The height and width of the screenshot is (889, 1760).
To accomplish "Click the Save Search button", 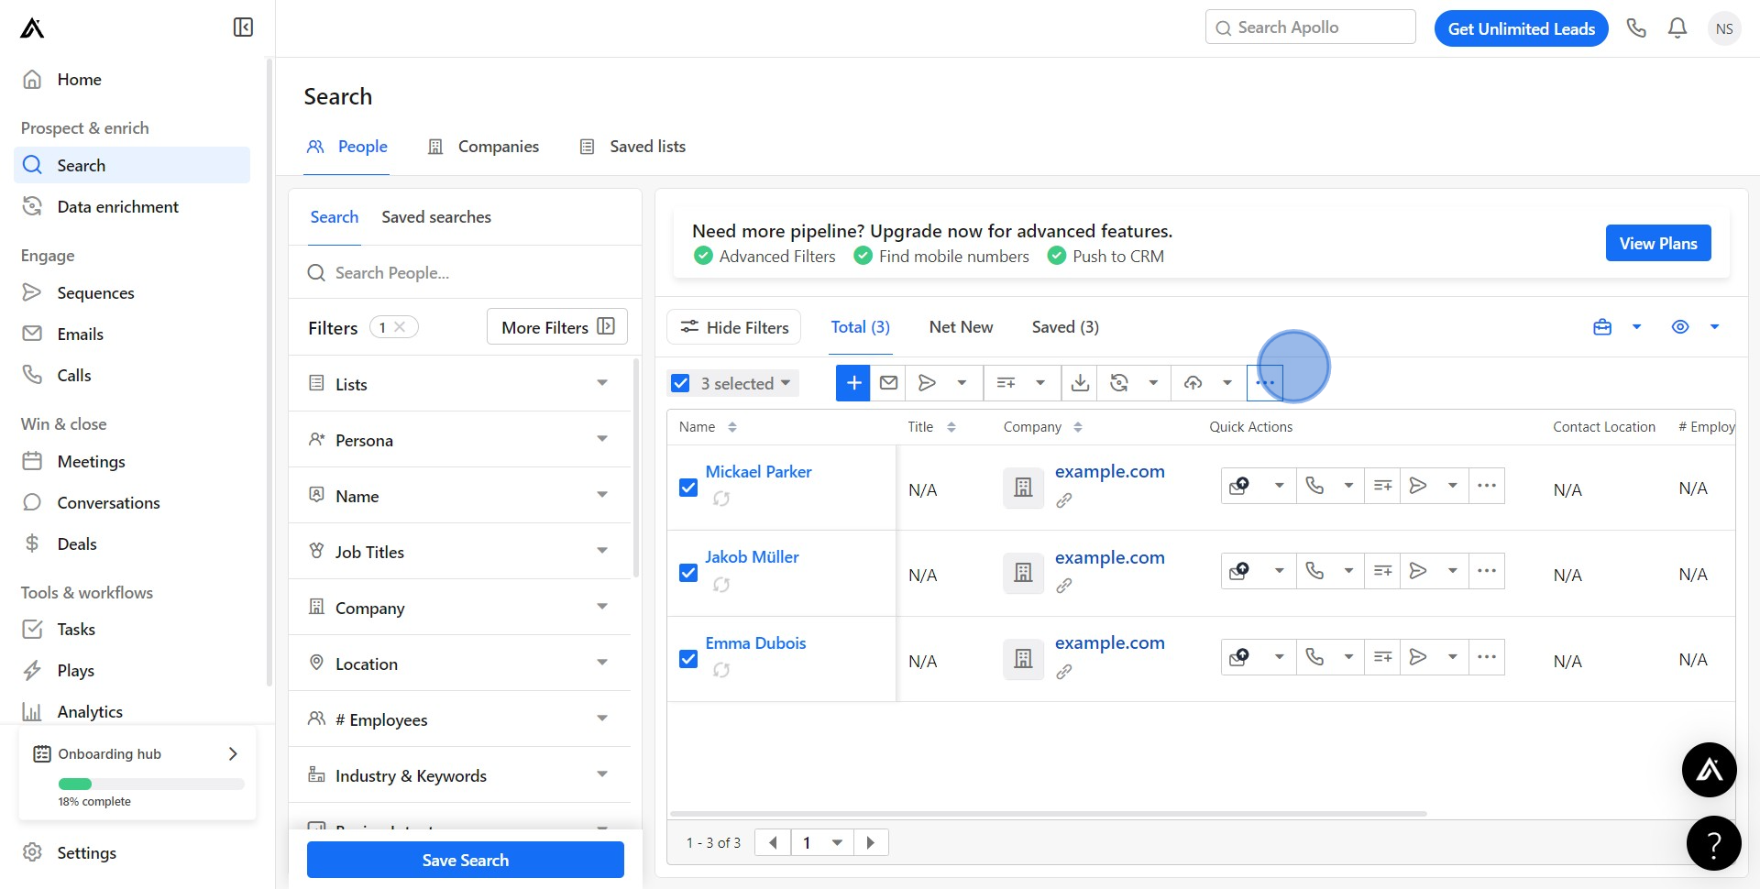I will [x=466, y=860].
